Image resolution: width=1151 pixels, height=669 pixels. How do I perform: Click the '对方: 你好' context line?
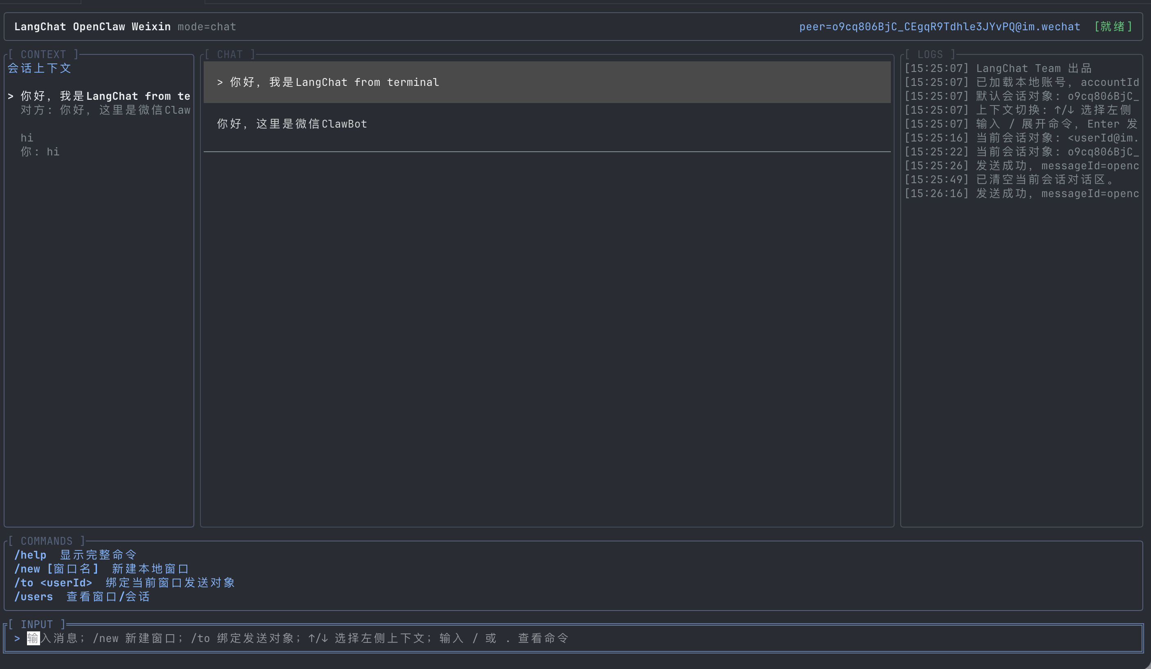[105, 110]
